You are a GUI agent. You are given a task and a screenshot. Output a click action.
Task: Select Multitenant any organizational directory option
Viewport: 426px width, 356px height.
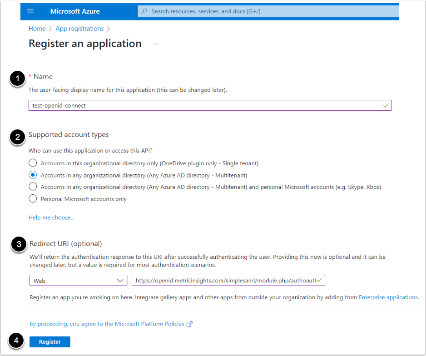tap(33, 175)
